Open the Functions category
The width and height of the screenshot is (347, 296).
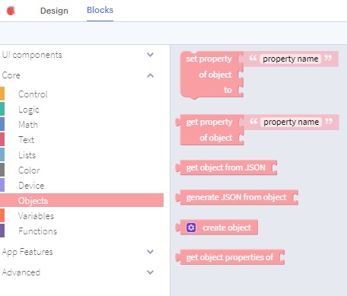[x=37, y=231]
